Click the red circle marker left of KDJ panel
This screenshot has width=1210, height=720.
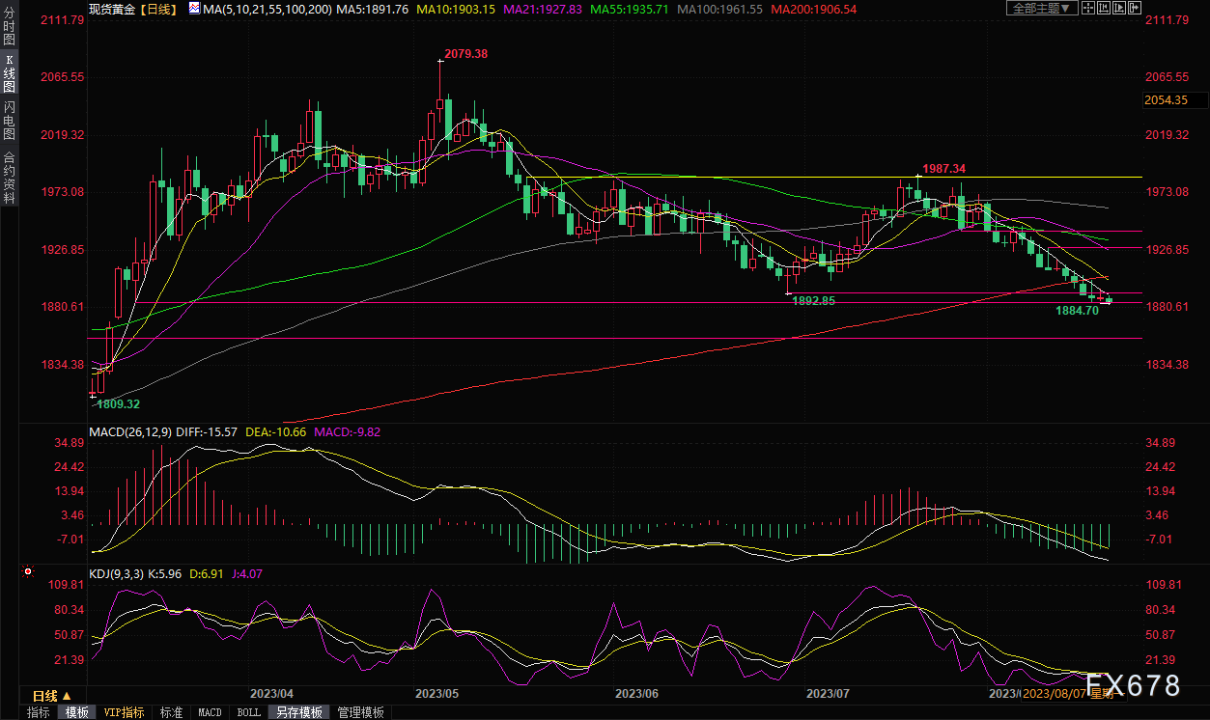pyautogui.click(x=29, y=573)
